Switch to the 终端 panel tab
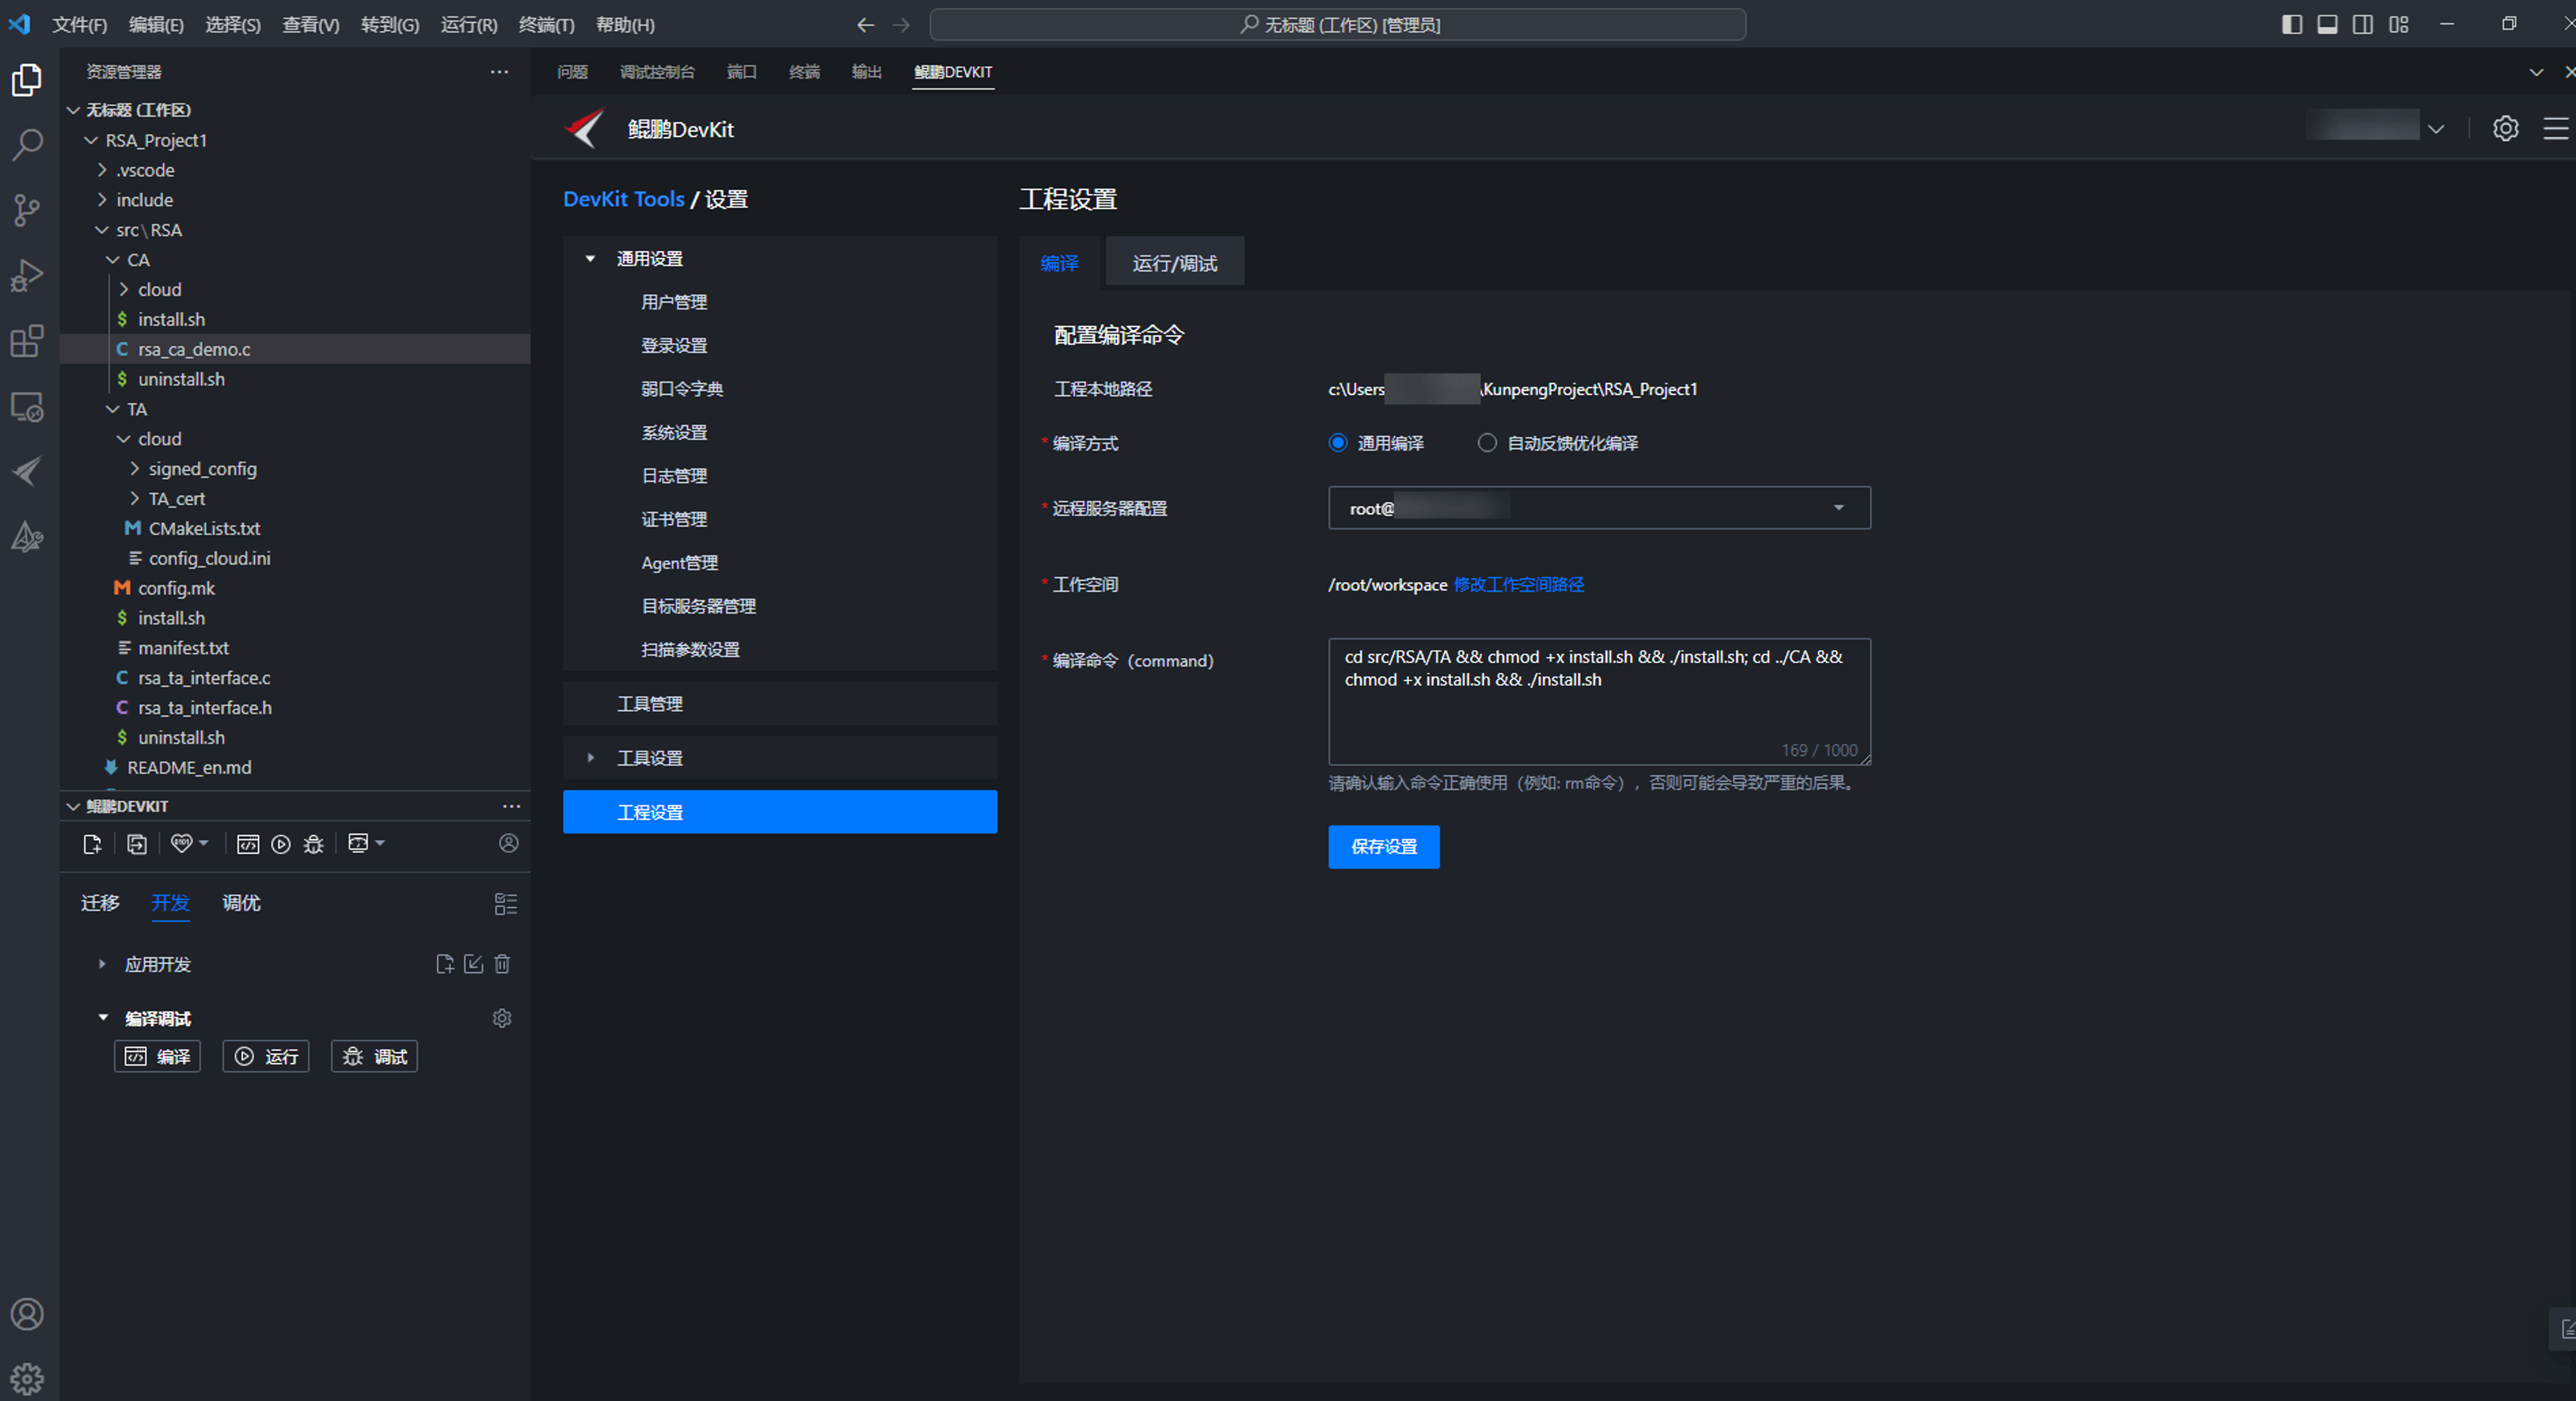 [804, 72]
